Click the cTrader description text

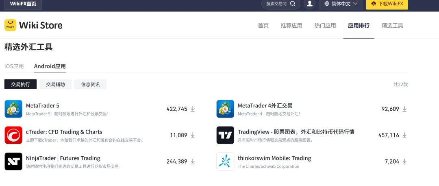85,140
